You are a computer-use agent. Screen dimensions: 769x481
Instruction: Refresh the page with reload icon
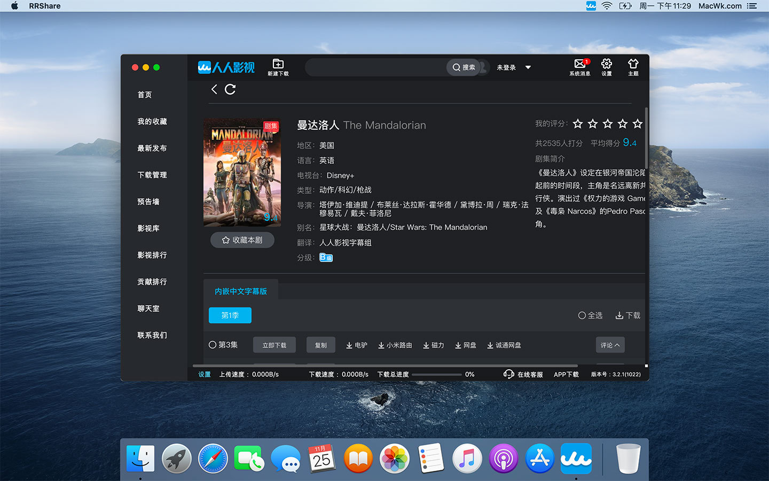tap(230, 89)
